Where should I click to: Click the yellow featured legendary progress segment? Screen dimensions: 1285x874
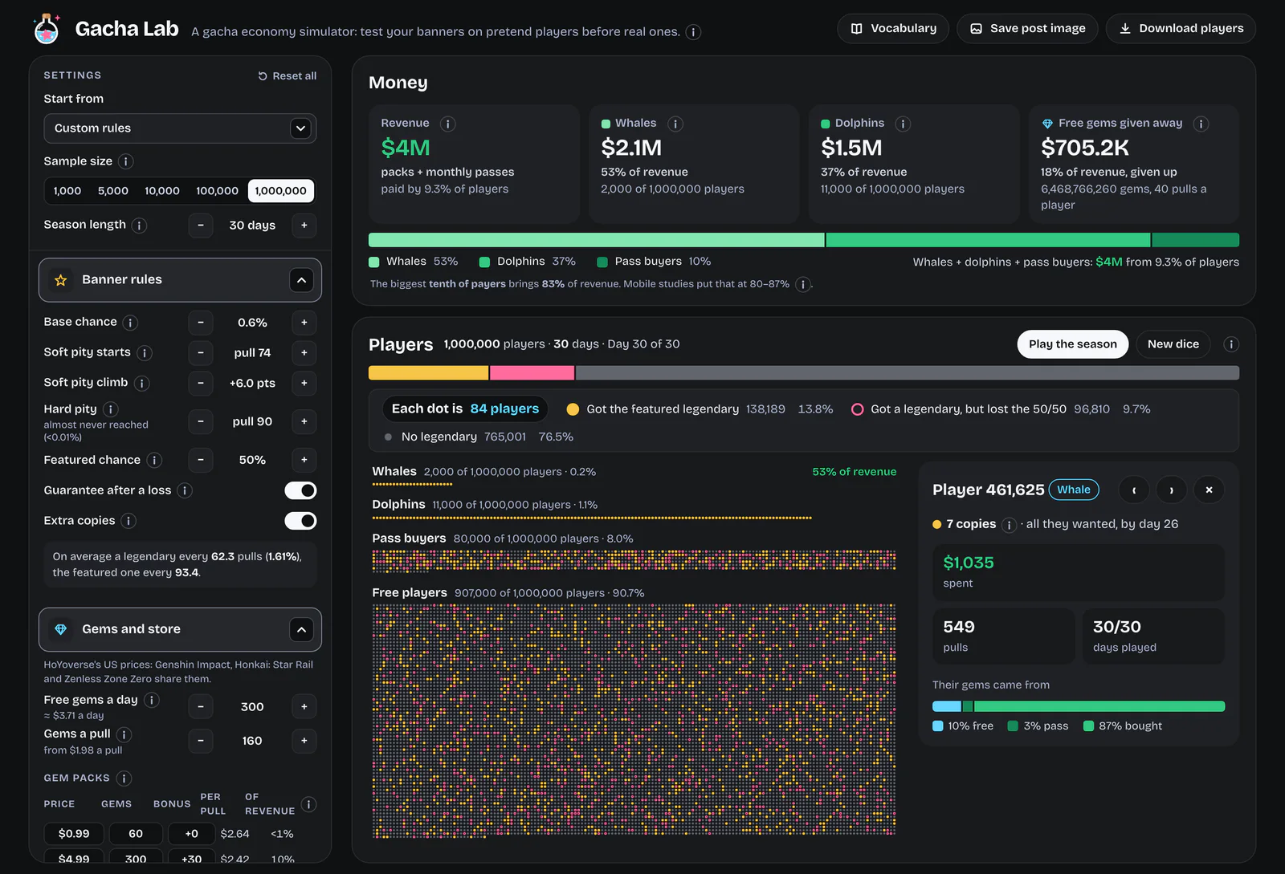click(x=428, y=373)
